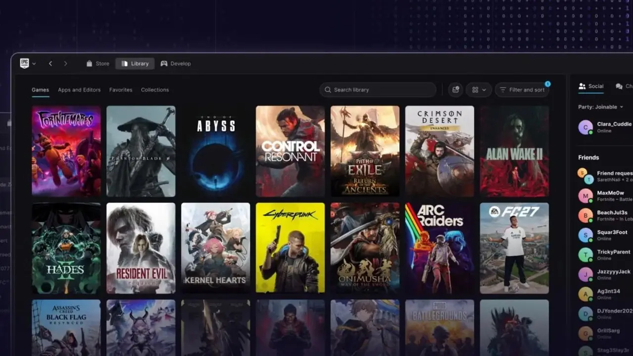The image size is (633, 356).
Task: Open the Crimson Desert Enhanced tile
Action: (x=440, y=151)
